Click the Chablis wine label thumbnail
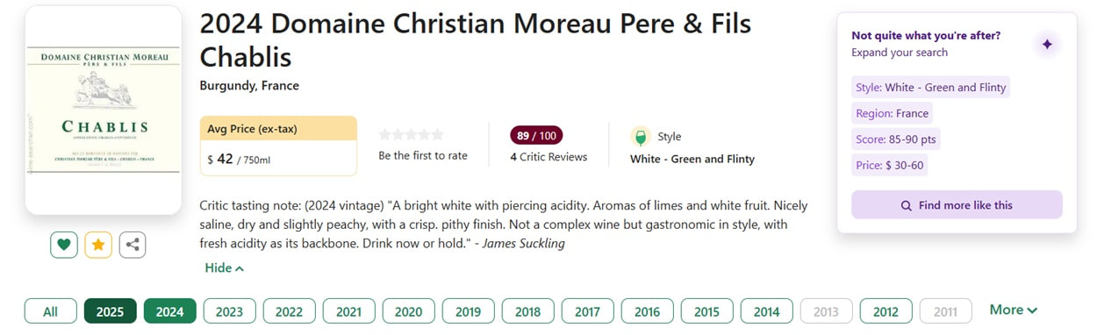Image resolution: width=1097 pixels, height=335 pixels. pos(104,110)
